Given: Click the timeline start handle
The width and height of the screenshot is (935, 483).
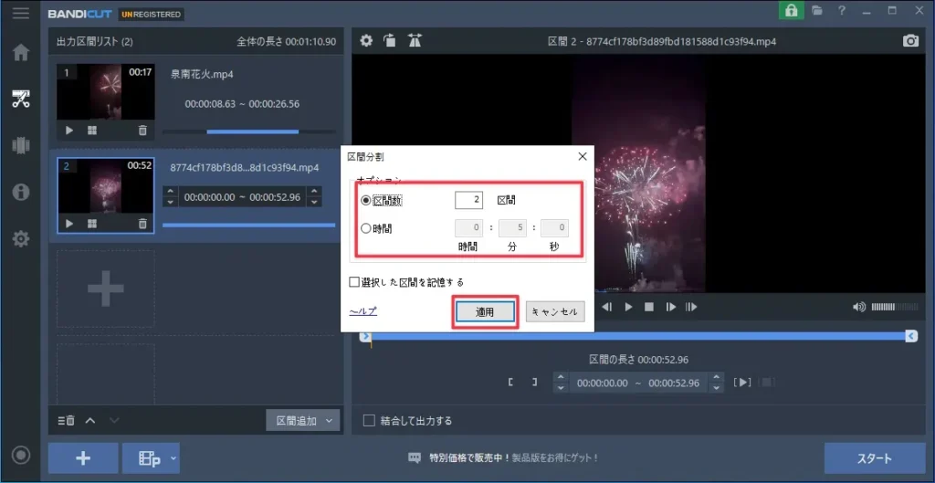Looking at the screenshot, I should [365, 337].
